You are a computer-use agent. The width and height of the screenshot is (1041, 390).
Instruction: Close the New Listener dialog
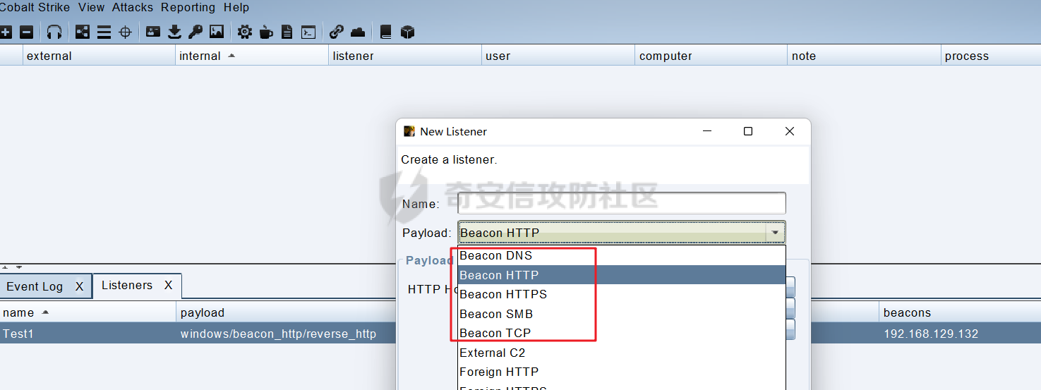coord(790,131)
